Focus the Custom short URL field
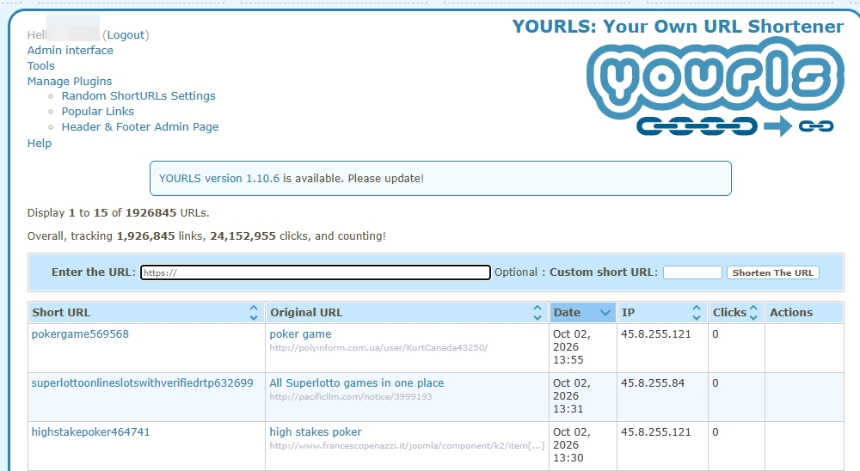This screenshot has height=471, width=860. click(692, 272)
